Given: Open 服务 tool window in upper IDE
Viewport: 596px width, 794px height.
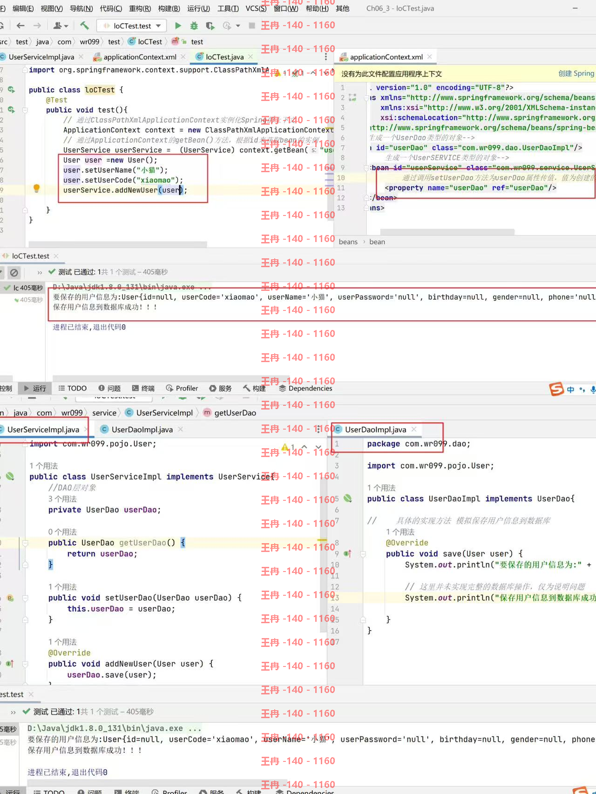Looking at the screenshot, I should pyautogui.click(x=220, y=388).
